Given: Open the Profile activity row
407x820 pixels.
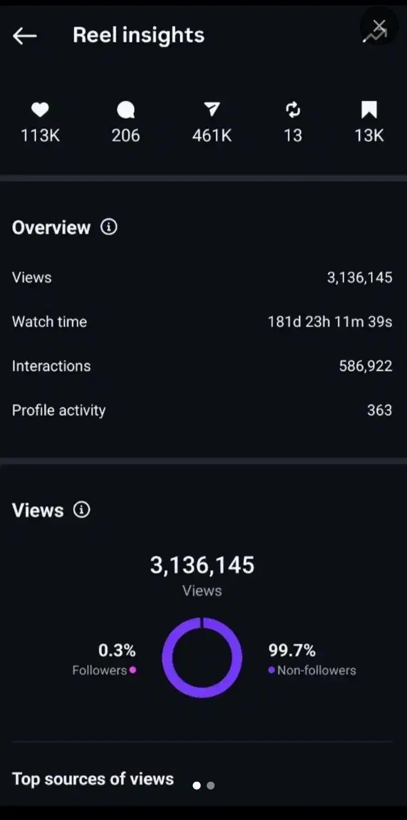Looking at the screenshot, I should (202, 410).
